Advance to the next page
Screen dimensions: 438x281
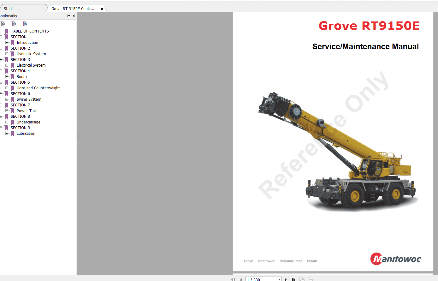(x=285, y=279)
